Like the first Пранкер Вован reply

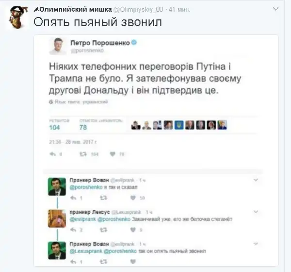pyautogui.click(x=131, y=198)
